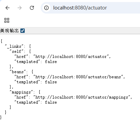Click the URL value ending in /actuator/beans
Viewport: 140px width, 123px height.
(x=78, y=77)
